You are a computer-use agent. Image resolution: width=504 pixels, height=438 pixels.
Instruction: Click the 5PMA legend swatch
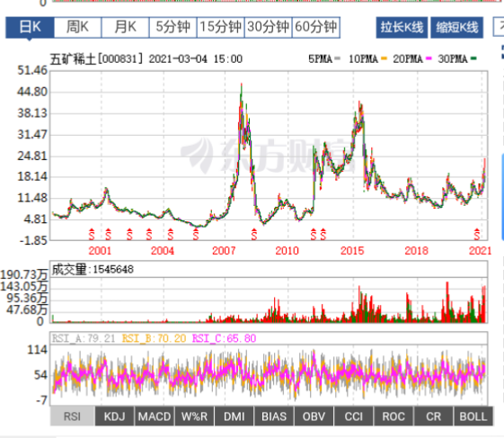point(337,58)
